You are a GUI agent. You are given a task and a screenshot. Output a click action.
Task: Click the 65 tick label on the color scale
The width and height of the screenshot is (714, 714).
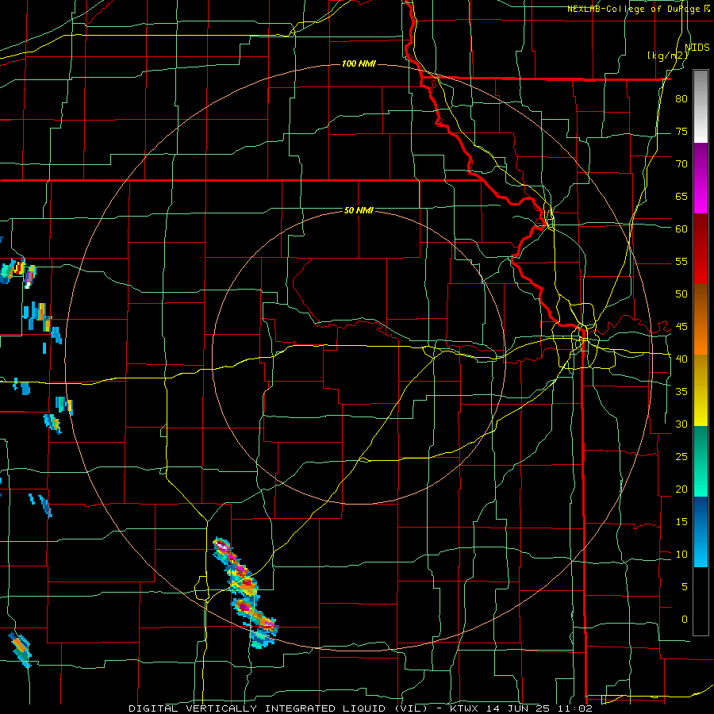click(x=681, y=197)
